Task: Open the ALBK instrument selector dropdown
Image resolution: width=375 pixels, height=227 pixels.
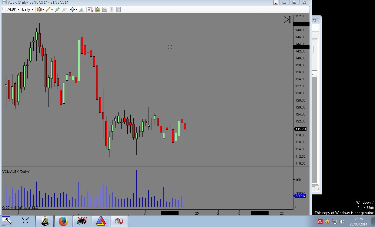Action: click(13, 9)
